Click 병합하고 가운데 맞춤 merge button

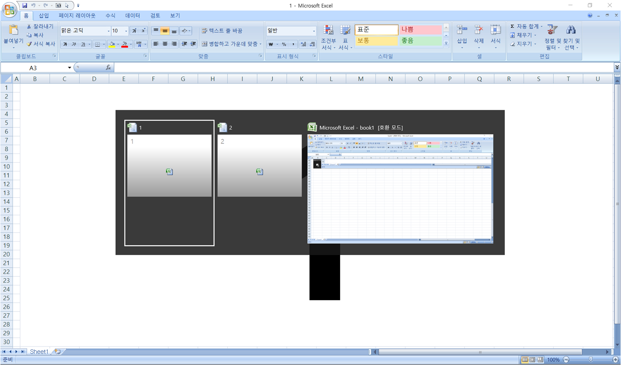[231, 44]
